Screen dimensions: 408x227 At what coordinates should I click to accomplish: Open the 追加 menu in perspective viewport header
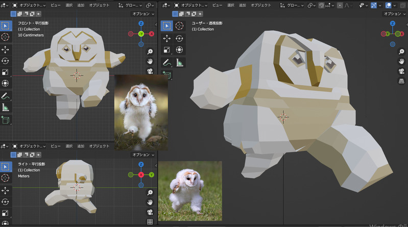click(242, 5)
